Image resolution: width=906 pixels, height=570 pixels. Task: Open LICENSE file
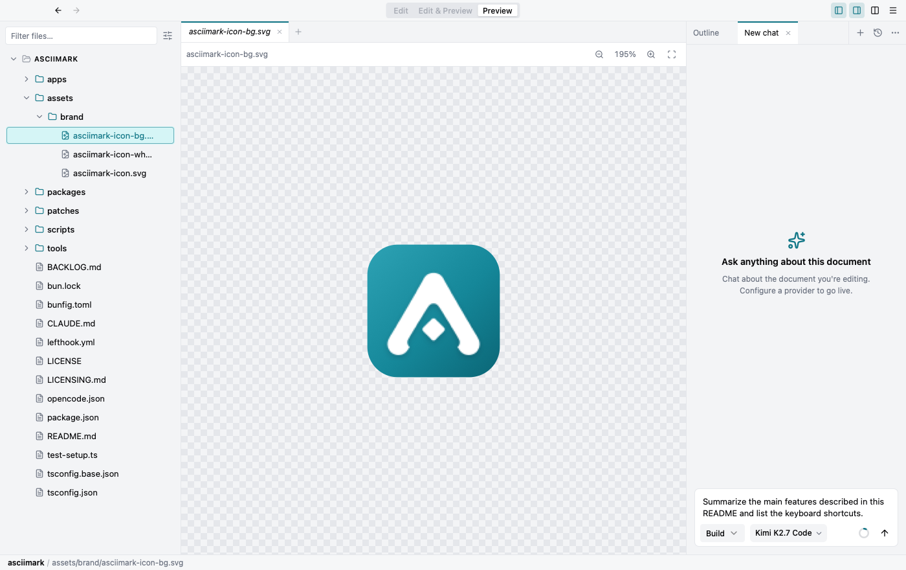(90, 361)
